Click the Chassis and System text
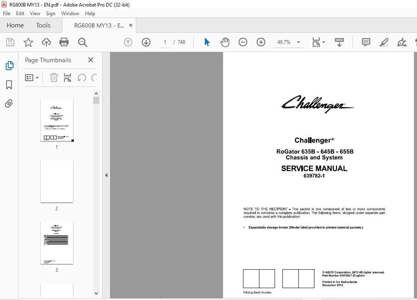 (314, 158)
